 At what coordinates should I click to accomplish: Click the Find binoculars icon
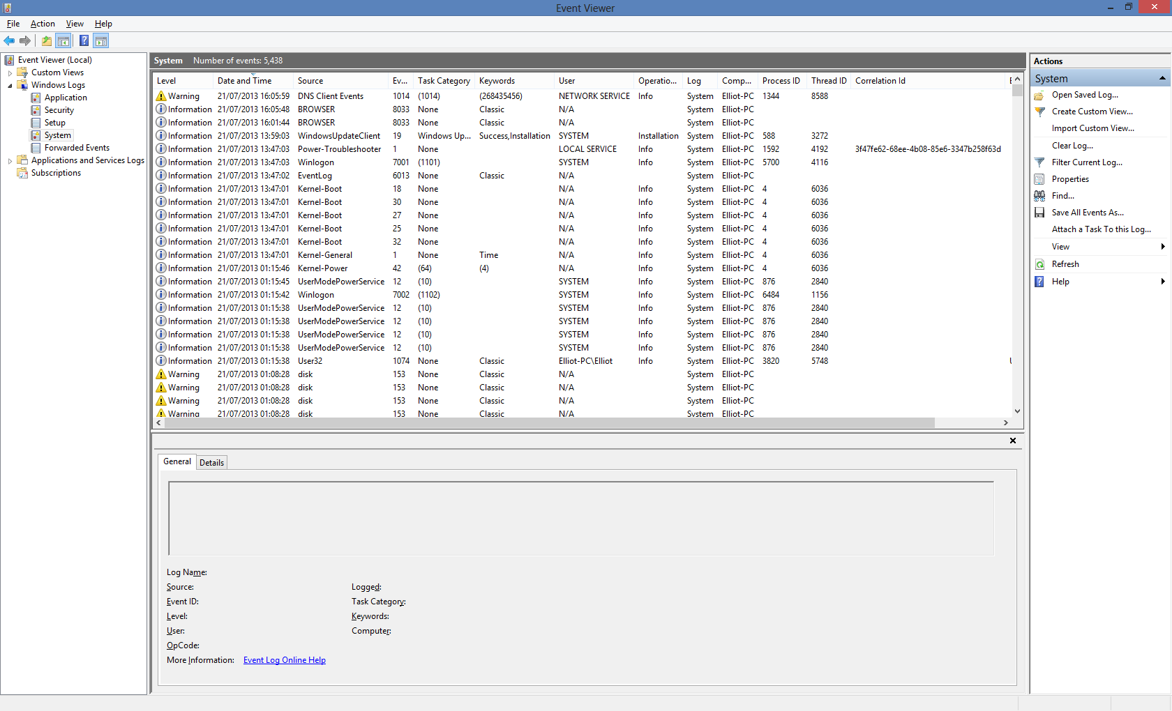(1039, 196)
